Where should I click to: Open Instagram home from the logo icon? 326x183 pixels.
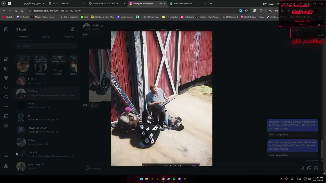pyautogui.click(x=6, y=29)
